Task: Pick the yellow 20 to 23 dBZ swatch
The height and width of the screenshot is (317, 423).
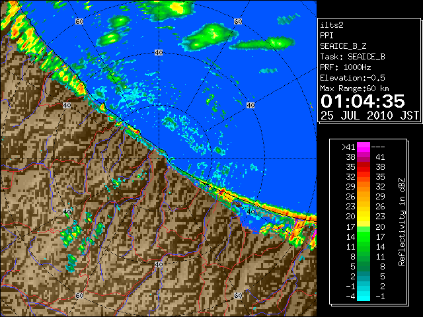Action: 364,217
